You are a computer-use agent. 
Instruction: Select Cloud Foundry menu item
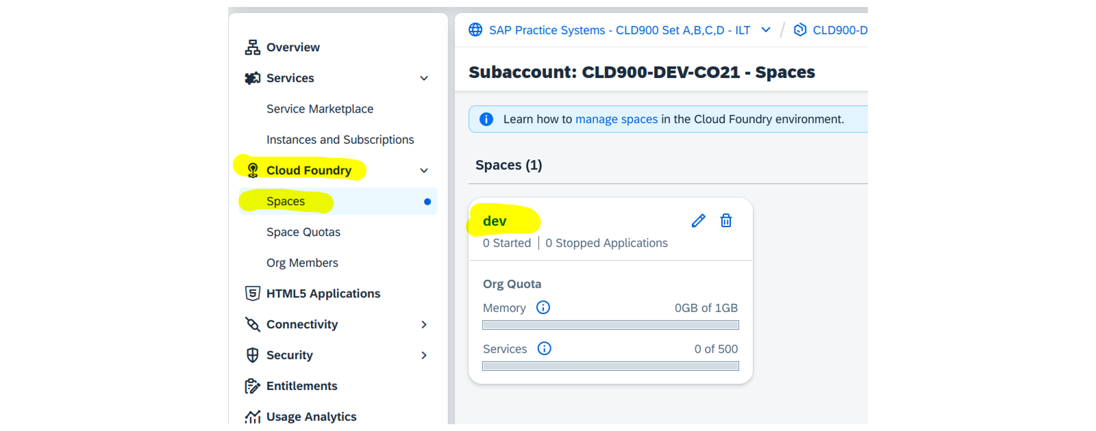point(309,170)
